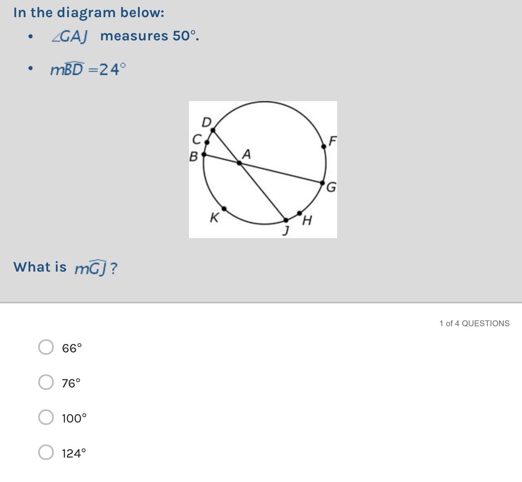Choose the 76° answer option
The width and height of the screenshot is (522, 482).
coord(46,383)
